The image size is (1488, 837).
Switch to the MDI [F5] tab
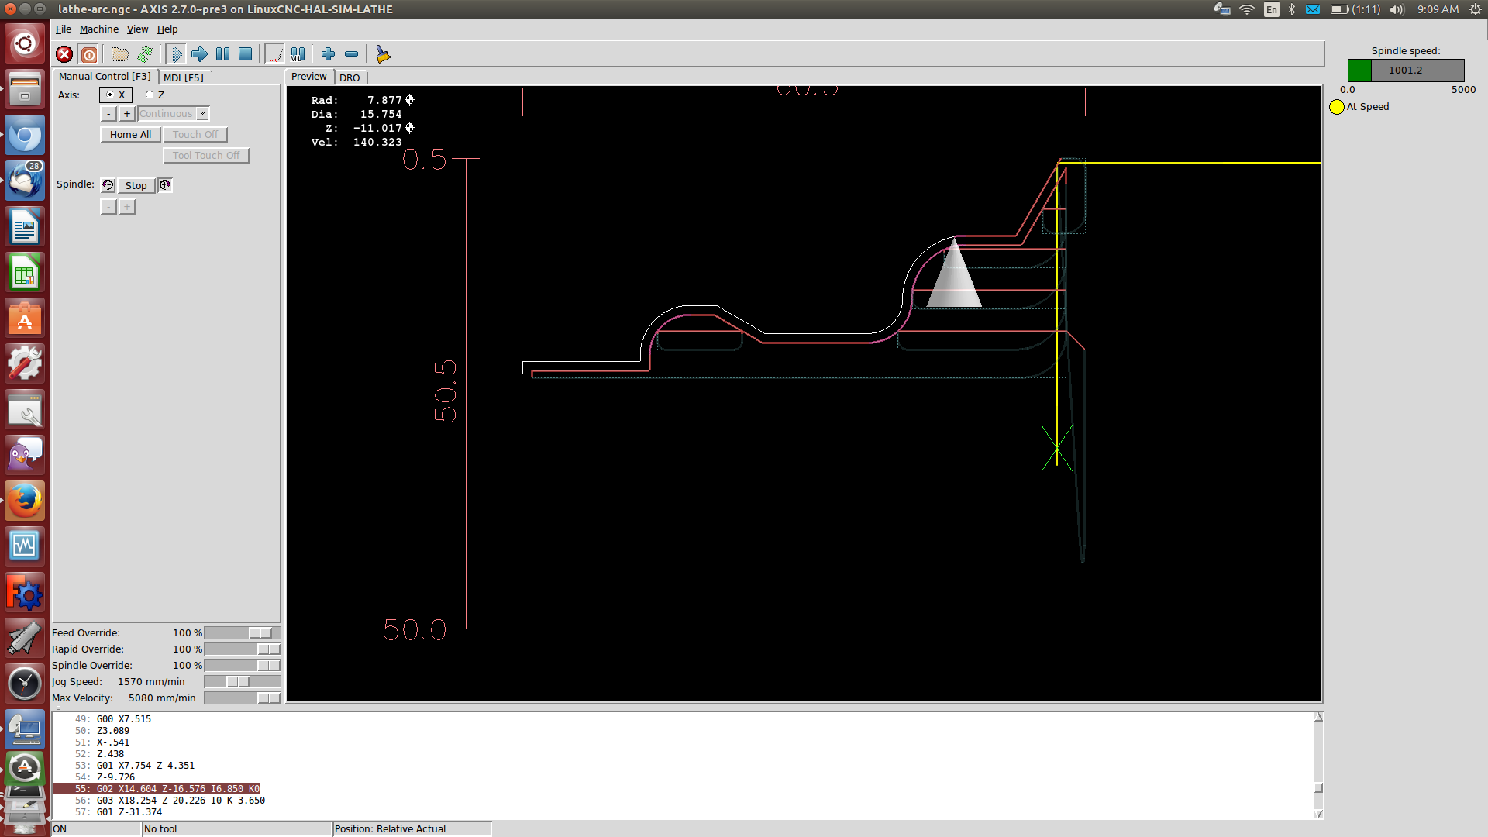pos(184,77)
